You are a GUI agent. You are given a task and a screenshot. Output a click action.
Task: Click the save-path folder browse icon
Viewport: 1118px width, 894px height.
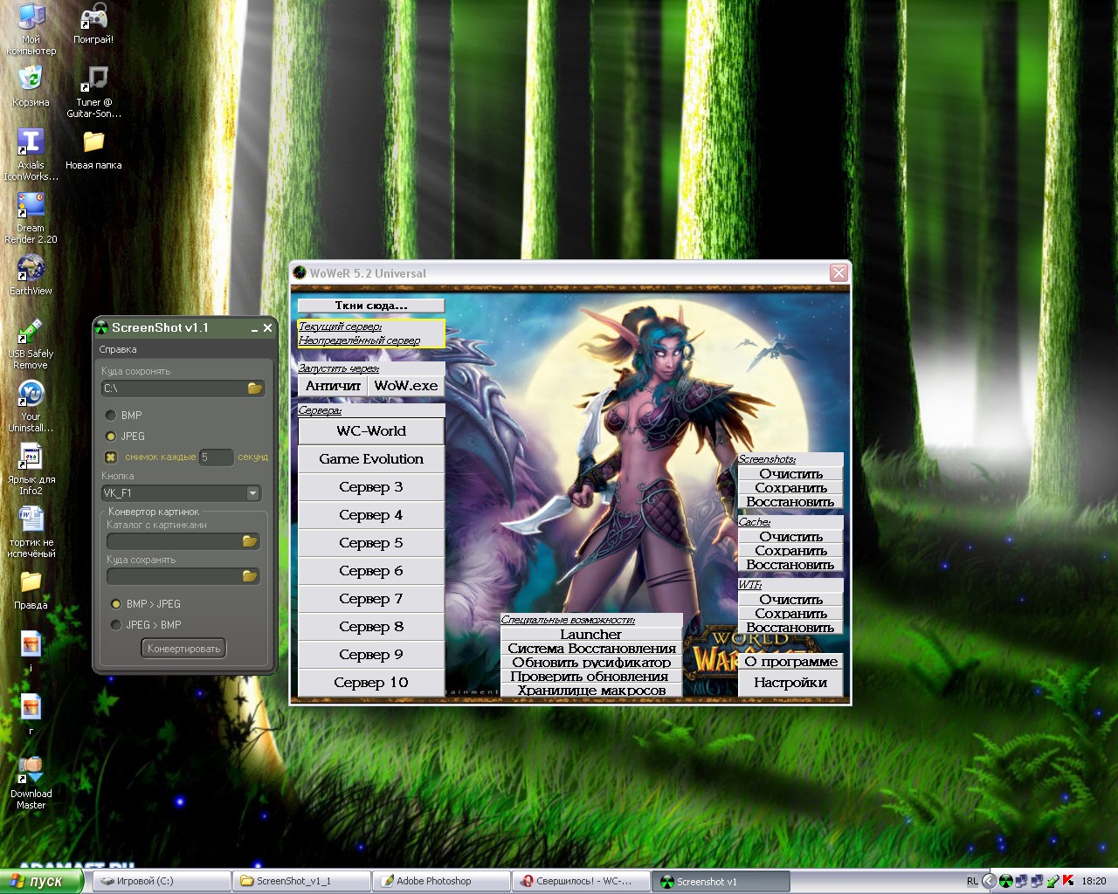(254, 389)
